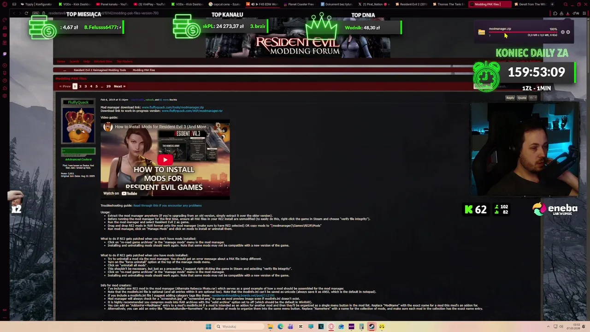Open volume control in system tray

(x=561, y=326)
